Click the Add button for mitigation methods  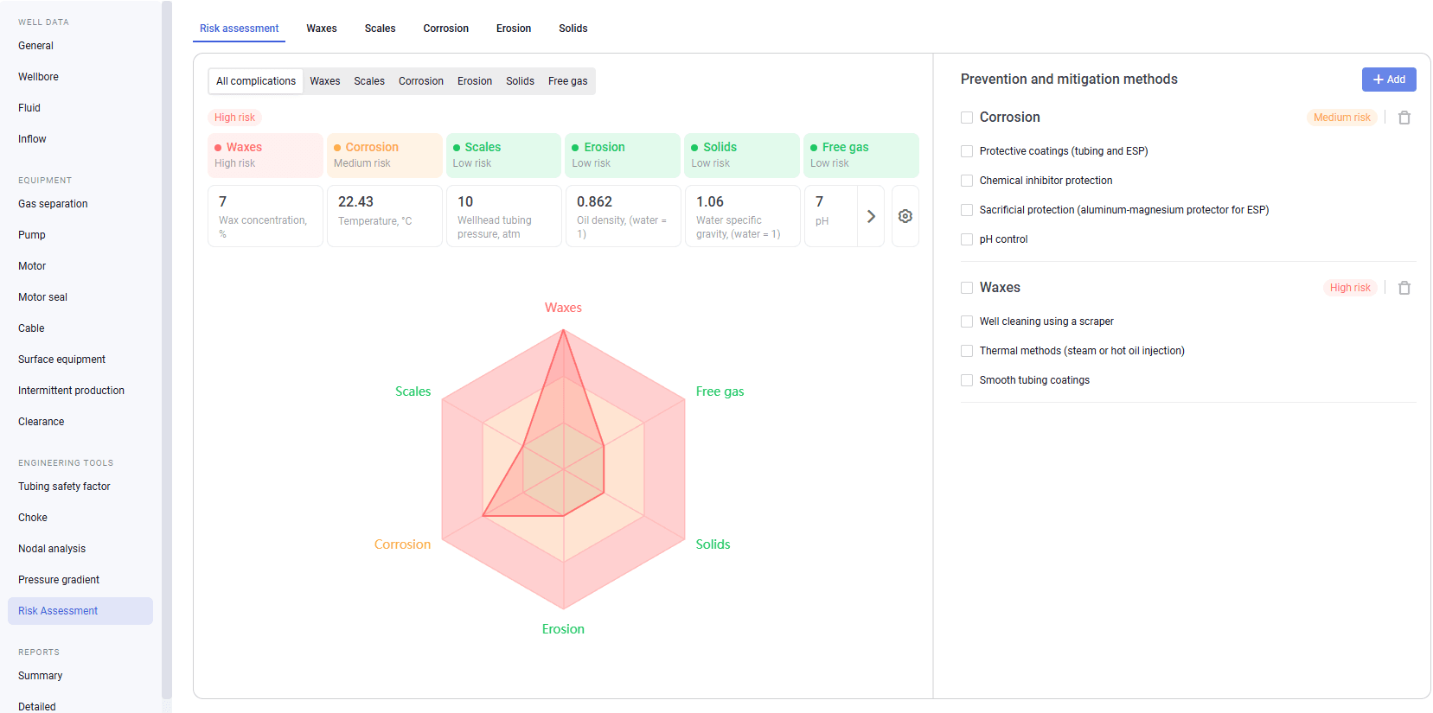[1388, 80]
